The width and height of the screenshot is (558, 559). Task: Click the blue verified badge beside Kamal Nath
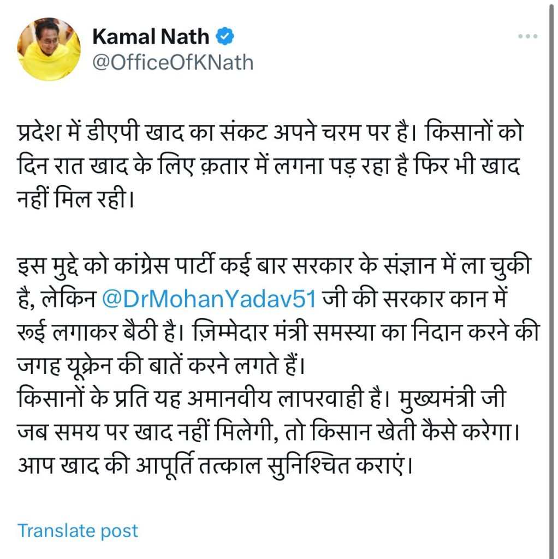tap(225, 37)
